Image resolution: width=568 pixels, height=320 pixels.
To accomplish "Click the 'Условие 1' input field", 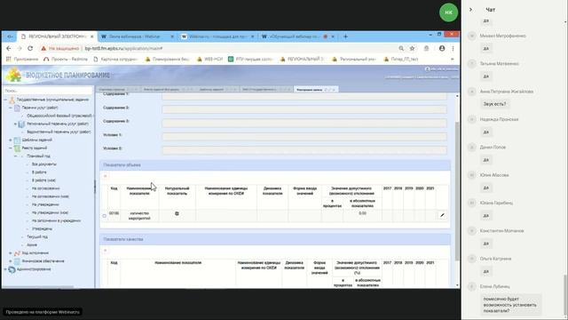I will (304, 136).
